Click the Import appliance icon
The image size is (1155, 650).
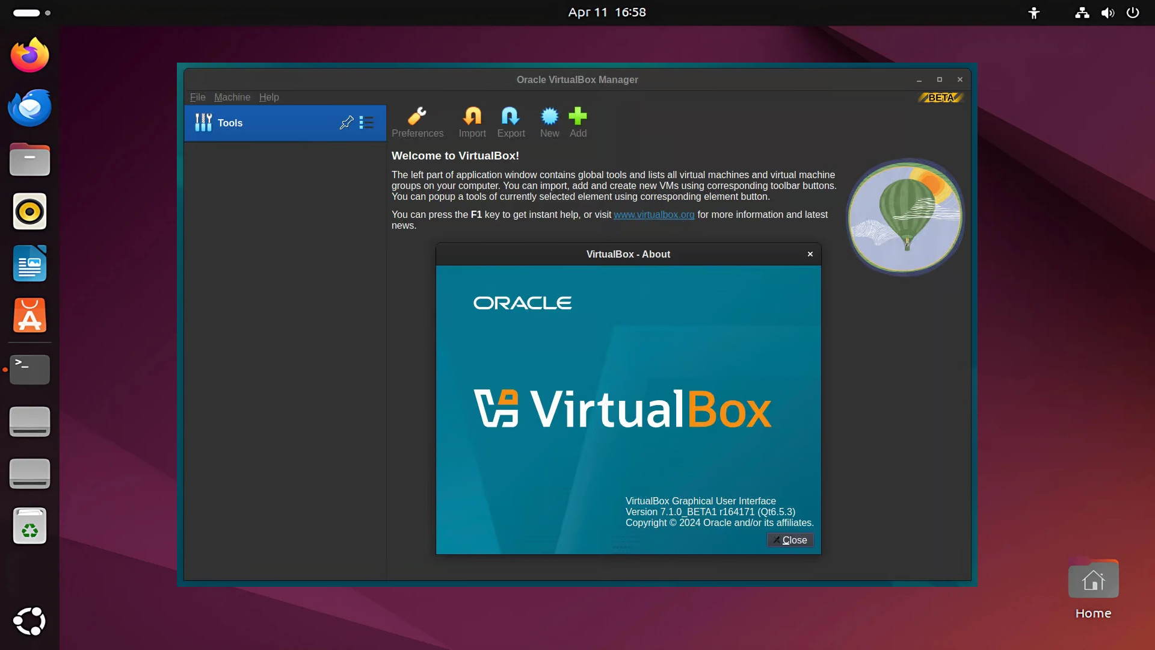472,122
